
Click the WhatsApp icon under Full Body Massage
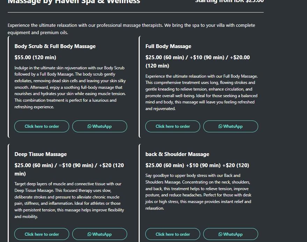pyautogui.click(x=220, y=126)
